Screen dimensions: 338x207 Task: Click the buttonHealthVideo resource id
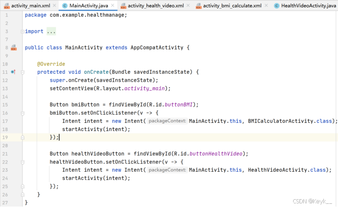(x=216, y=154)
